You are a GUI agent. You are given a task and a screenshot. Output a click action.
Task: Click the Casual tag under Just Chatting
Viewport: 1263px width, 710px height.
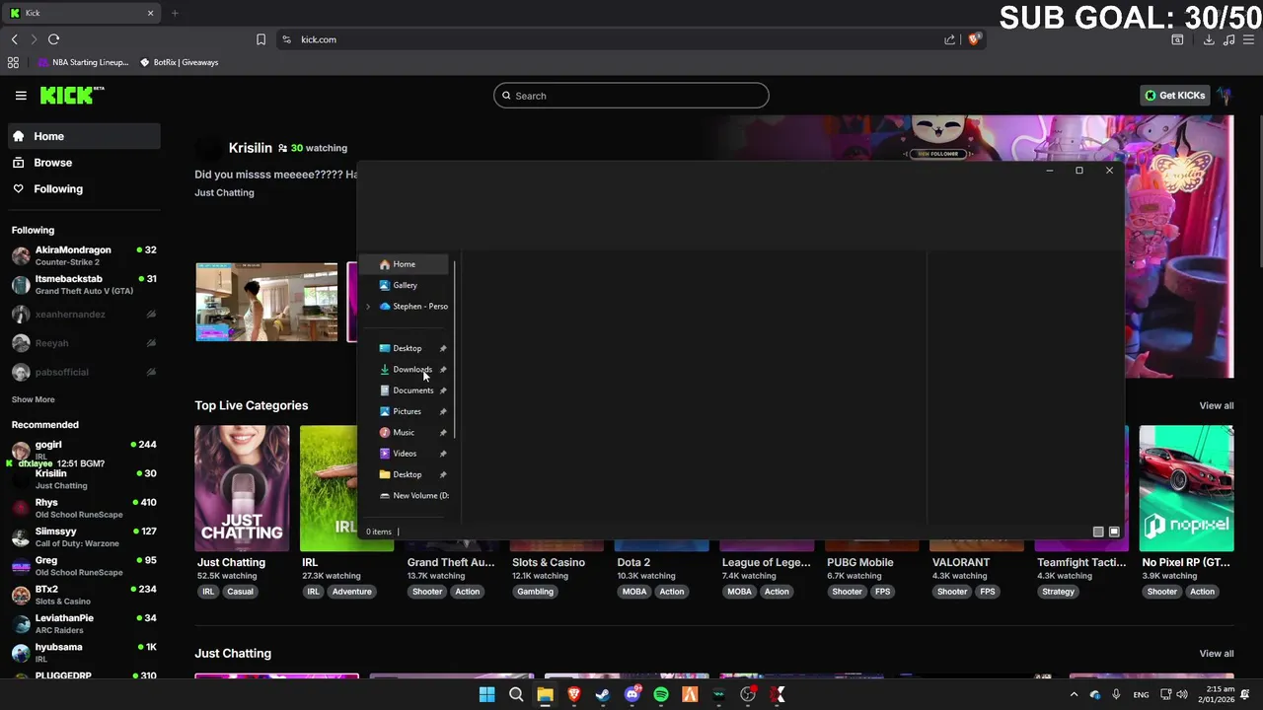tap(240, 592)
